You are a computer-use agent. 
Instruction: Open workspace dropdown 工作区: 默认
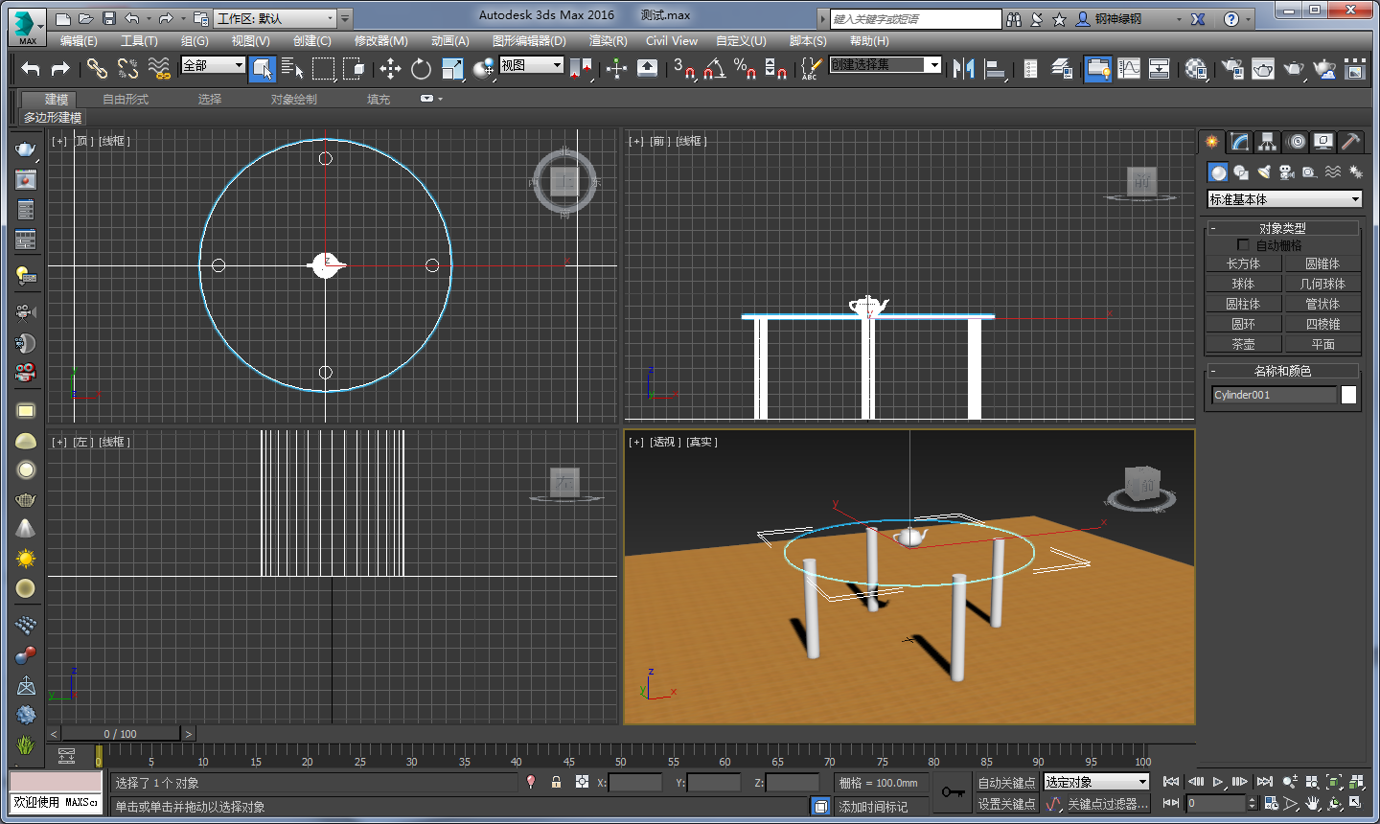tap(275, 18)
